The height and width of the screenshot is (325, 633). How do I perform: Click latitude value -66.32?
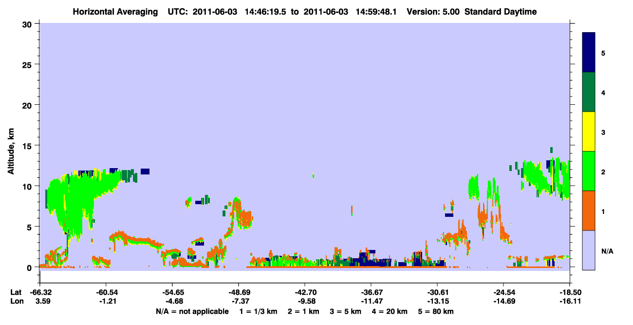coord(40,292)
